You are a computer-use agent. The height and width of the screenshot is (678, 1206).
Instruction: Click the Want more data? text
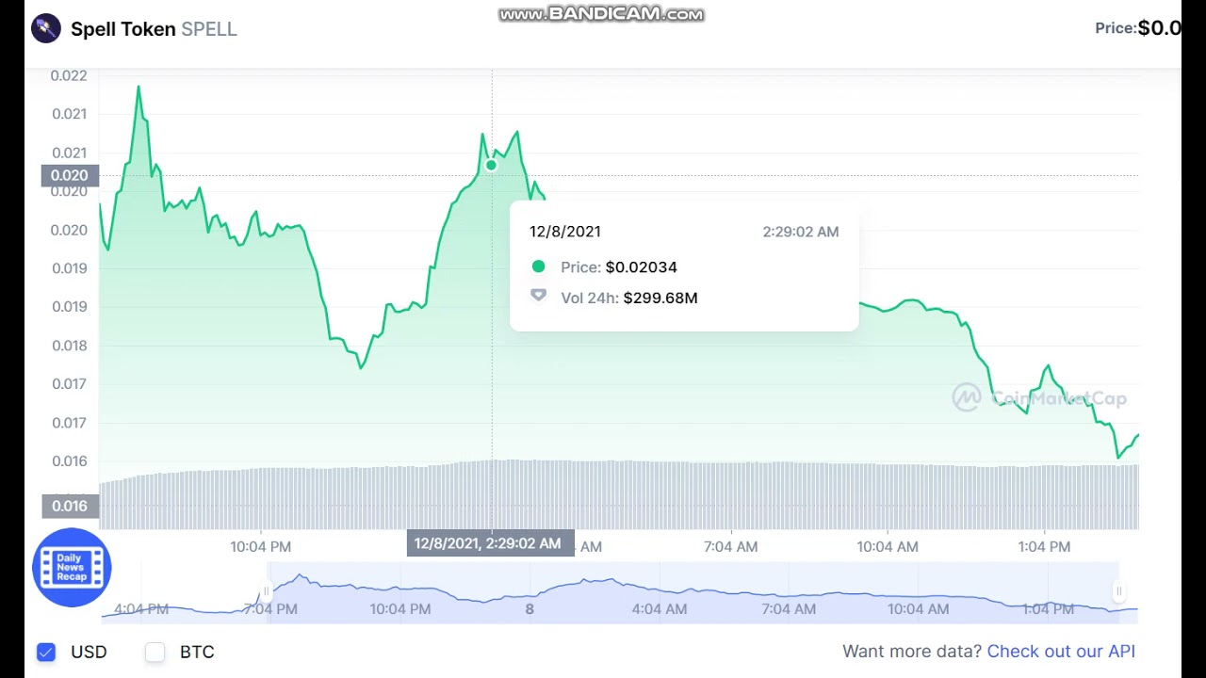(x=912, y=652)
